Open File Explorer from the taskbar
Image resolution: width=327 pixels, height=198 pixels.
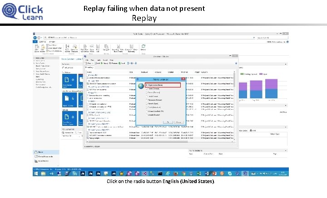pyautogui.click(x=44, y=174)
